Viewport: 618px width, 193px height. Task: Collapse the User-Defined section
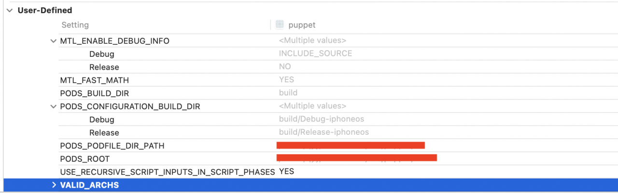(x=10, y=10)
